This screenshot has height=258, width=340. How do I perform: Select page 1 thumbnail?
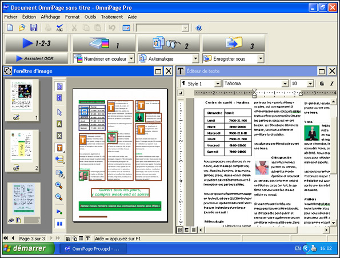coord(22,100)
